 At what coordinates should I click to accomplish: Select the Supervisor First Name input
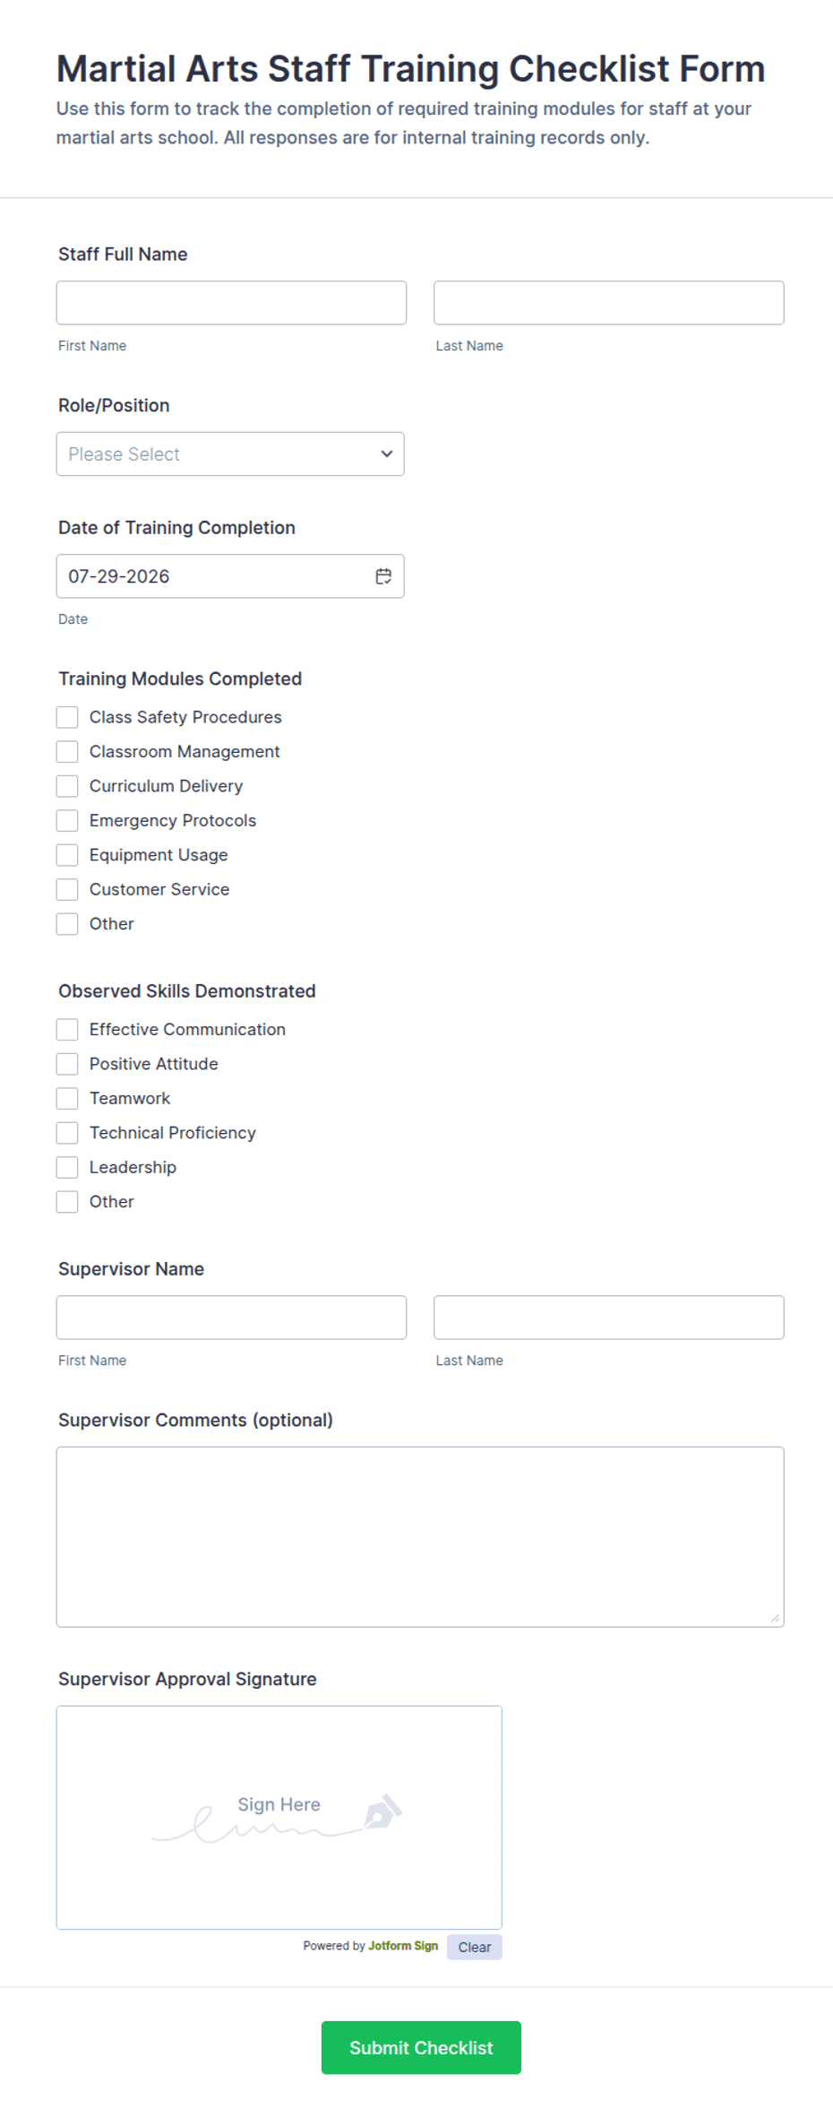click(x=231, y=1318)
